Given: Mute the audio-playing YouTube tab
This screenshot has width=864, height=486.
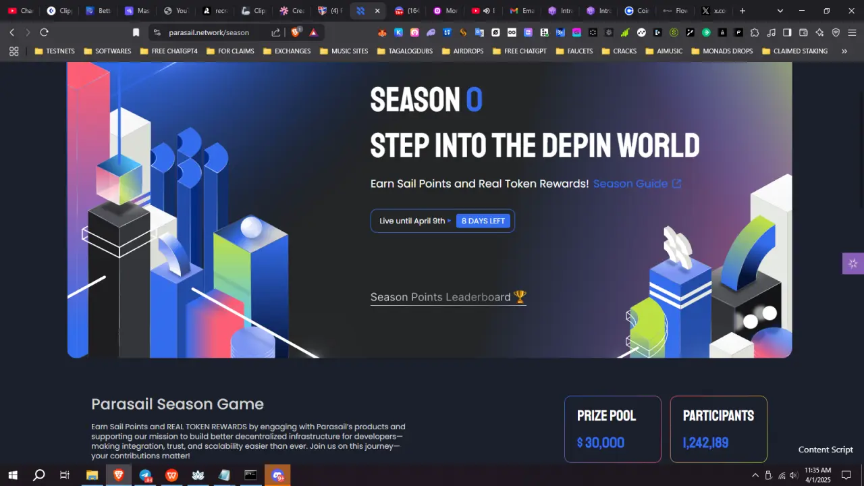Looking at the screenshot, I should pyautogui.click(x=486, y=11).
